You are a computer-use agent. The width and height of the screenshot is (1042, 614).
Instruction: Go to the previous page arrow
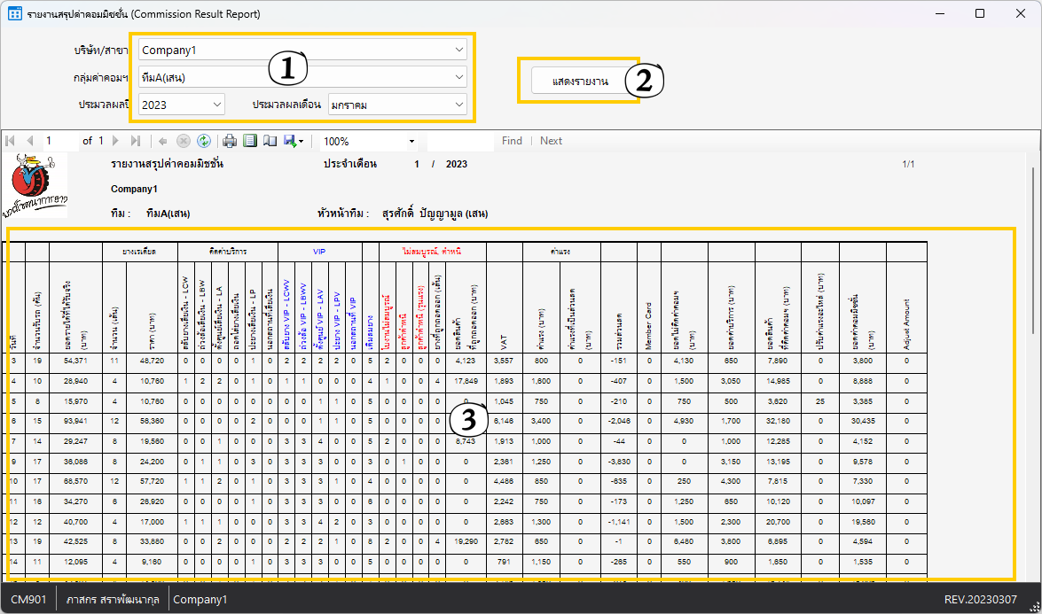pos(29,141)
